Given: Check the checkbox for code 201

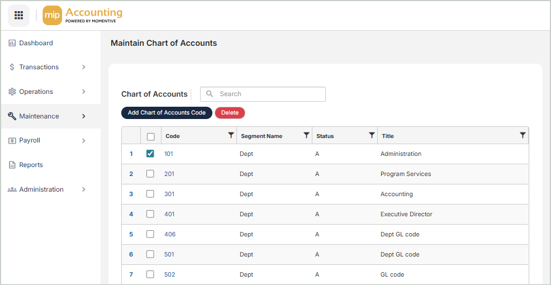Looking at the screenshot, I should [150, 174].
